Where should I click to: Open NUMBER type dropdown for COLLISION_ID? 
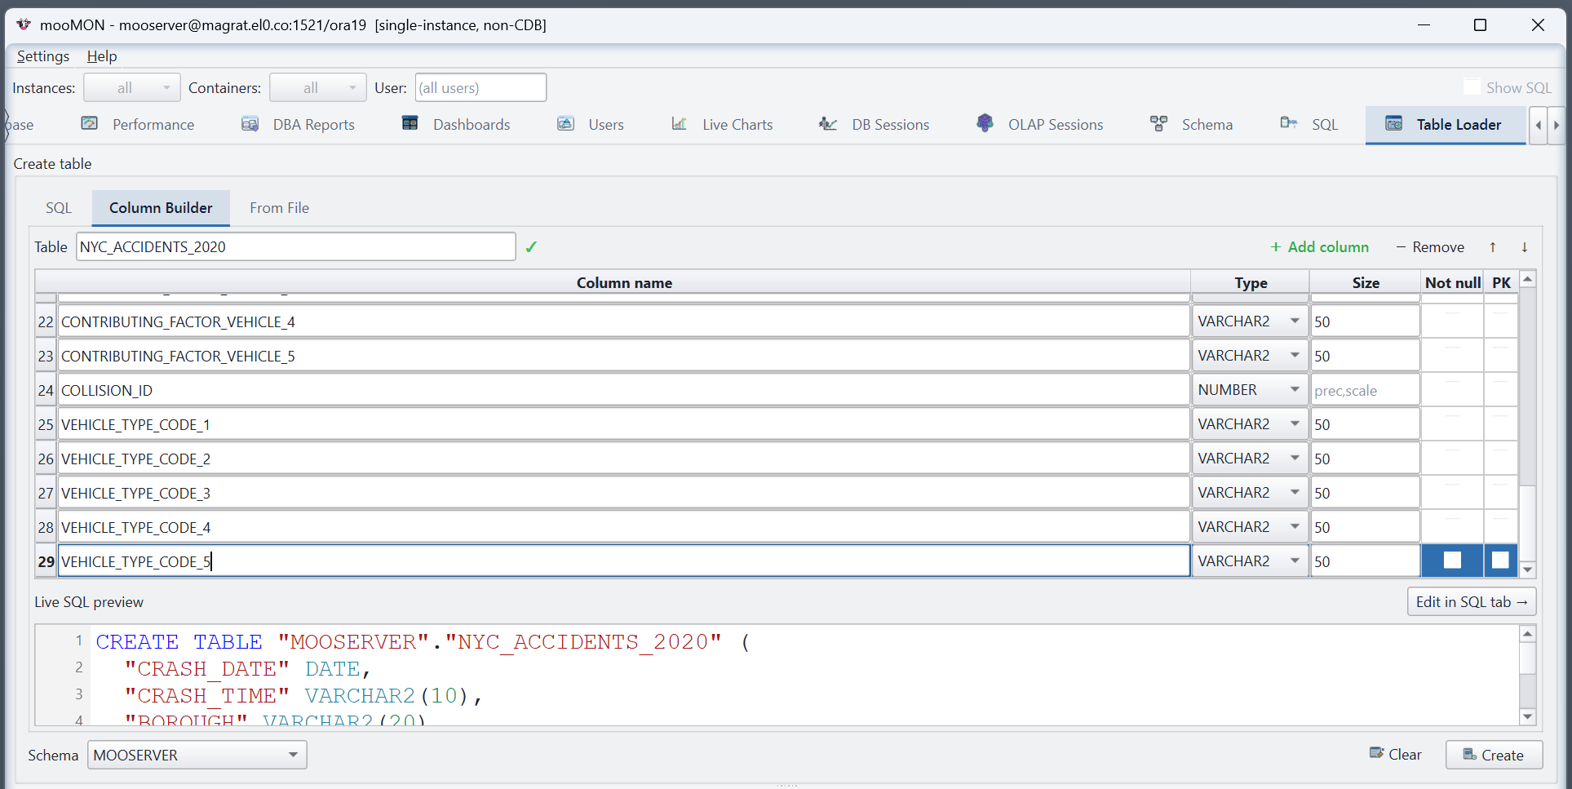[1250, 390]
